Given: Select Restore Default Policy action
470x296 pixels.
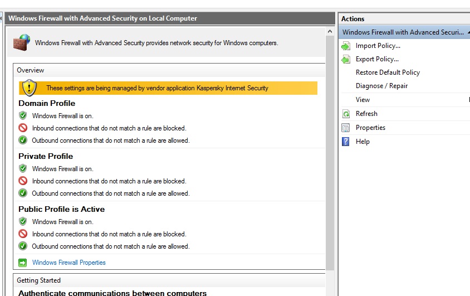Looking at the screenshot, I should pos(388,72).
